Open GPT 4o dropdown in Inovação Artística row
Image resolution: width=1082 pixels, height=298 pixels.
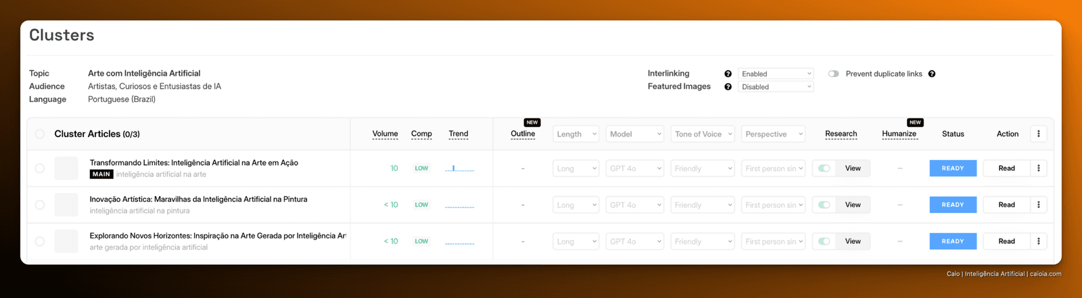pos(635,205)
